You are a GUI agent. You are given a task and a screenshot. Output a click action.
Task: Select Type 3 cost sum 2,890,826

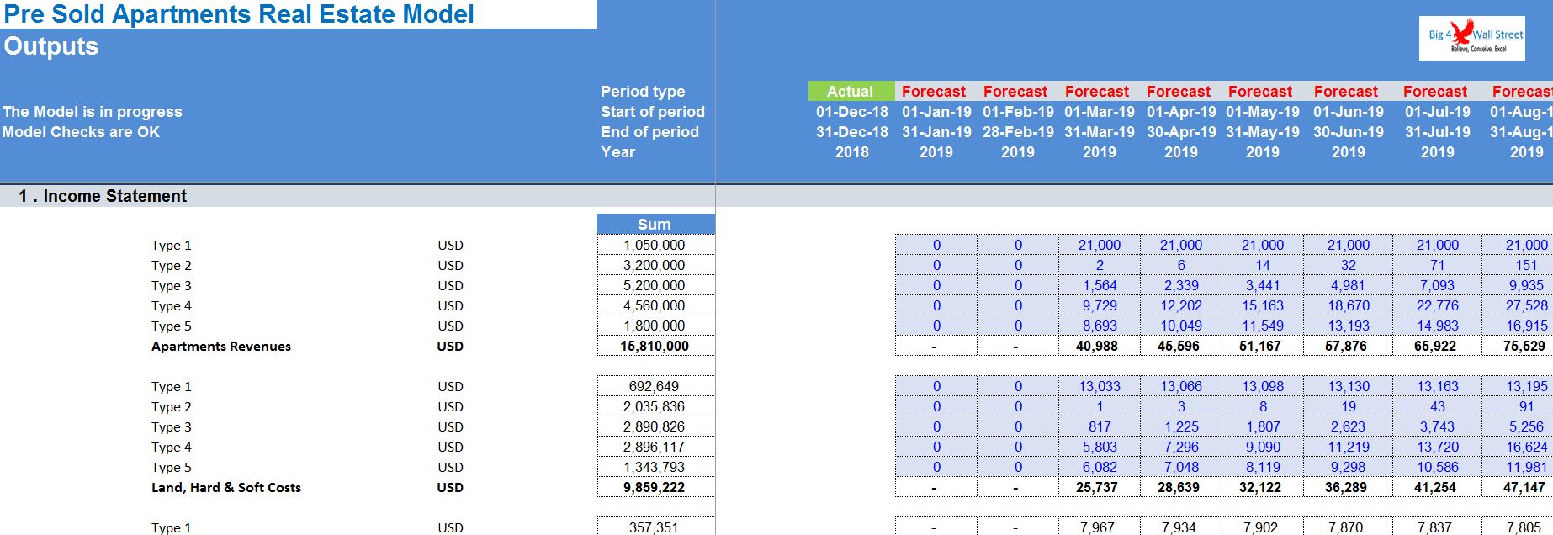655,426
